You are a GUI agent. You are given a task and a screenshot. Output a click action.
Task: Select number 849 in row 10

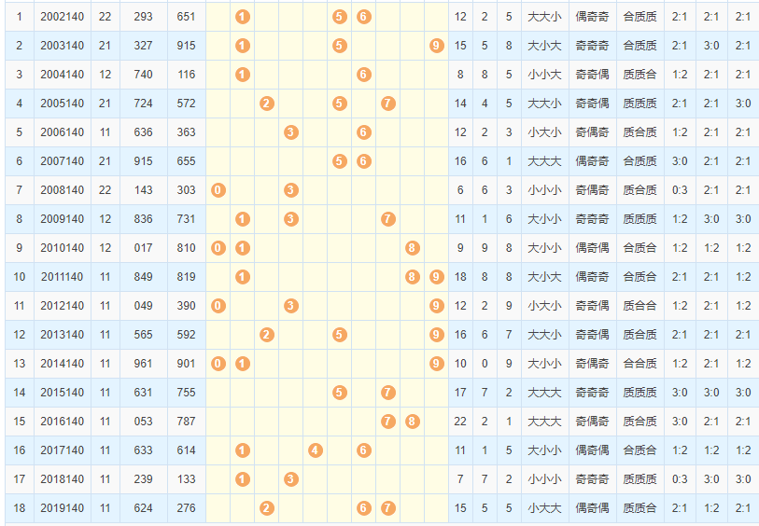144,277
